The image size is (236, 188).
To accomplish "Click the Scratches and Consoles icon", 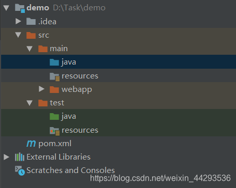I will (20, 170).
